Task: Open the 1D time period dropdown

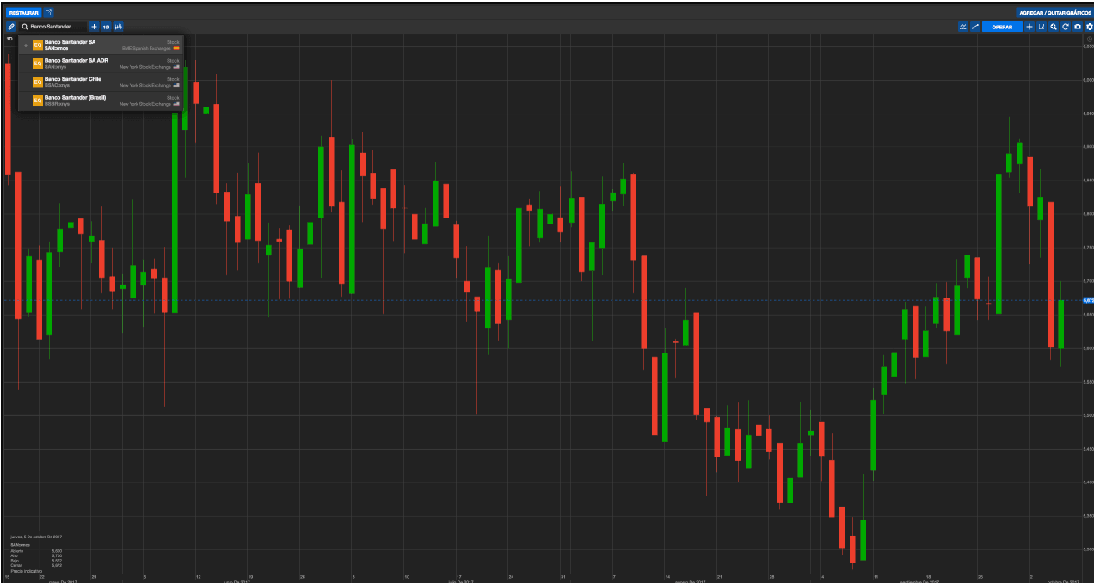Action: (x=106, y=27)
